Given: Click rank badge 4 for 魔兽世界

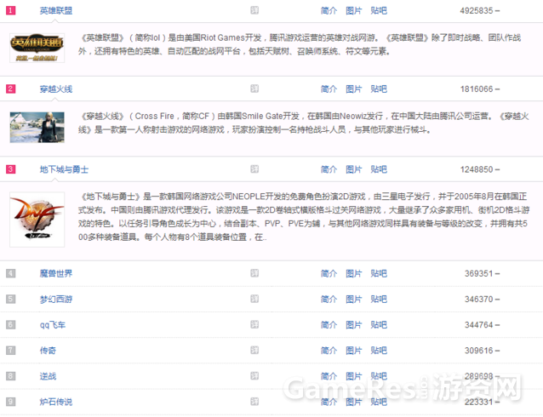Looking at the screenshot, I should pos(11,273).
